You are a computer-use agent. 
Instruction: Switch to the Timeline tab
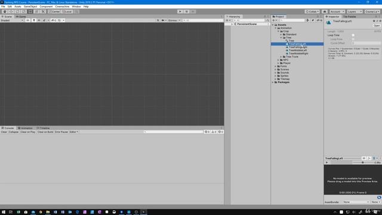click(43, 128)
